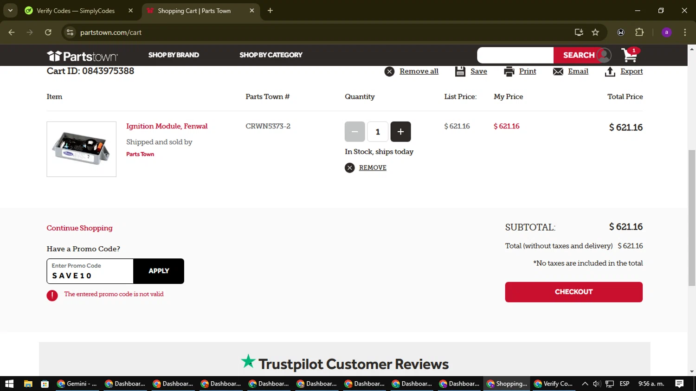This screenshot has width=696, height=391.
Task: Click the ESP language indicator in tray
Action: click(x=625, y=384)
